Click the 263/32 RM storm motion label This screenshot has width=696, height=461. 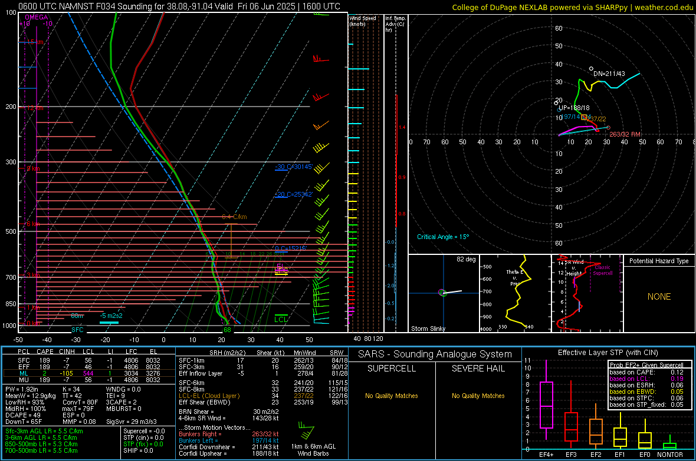coord(625,134)
